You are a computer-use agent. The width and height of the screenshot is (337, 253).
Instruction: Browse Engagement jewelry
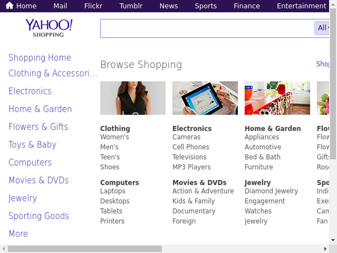click(265, 201)
